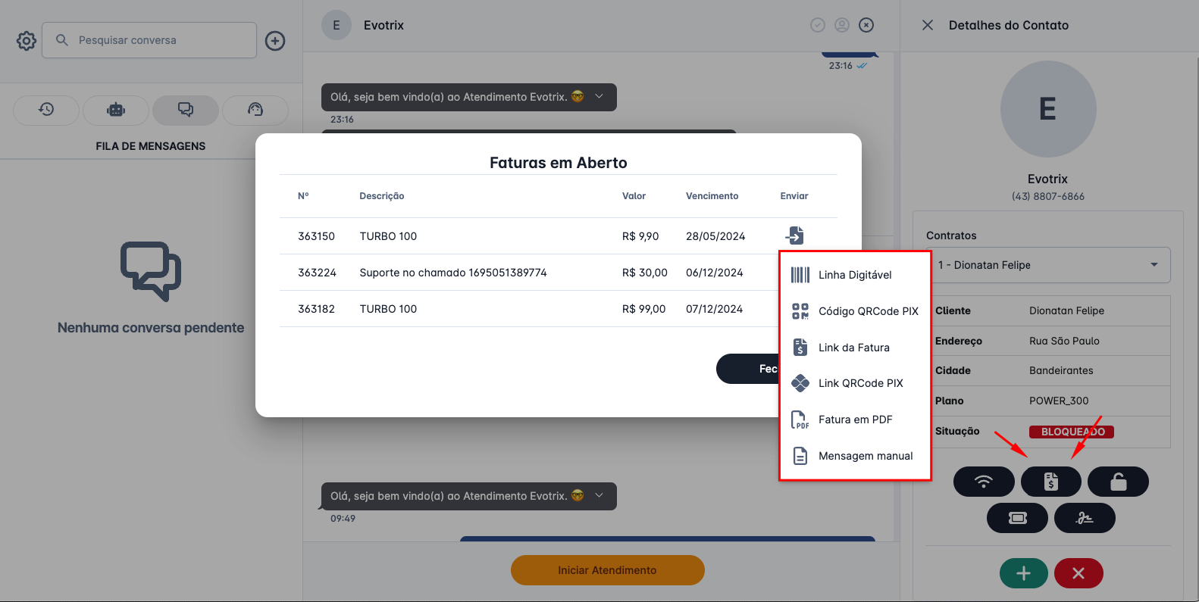Switch to the history clock tab
The image size is (1199, 602).
point(46,110)
